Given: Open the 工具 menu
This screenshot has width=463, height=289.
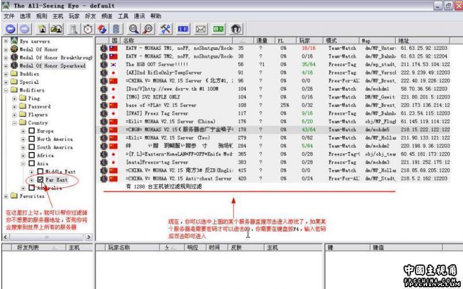Looking at the screenshot, I should [123, 16].
